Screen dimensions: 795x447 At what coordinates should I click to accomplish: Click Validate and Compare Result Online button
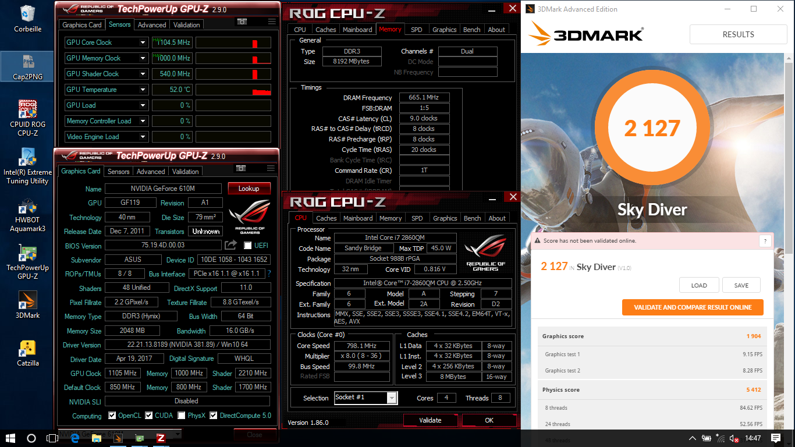tap(693, 307)
